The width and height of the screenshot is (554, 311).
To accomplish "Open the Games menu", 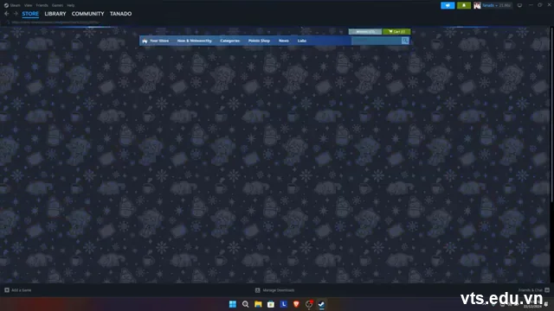I will point(57,5).
